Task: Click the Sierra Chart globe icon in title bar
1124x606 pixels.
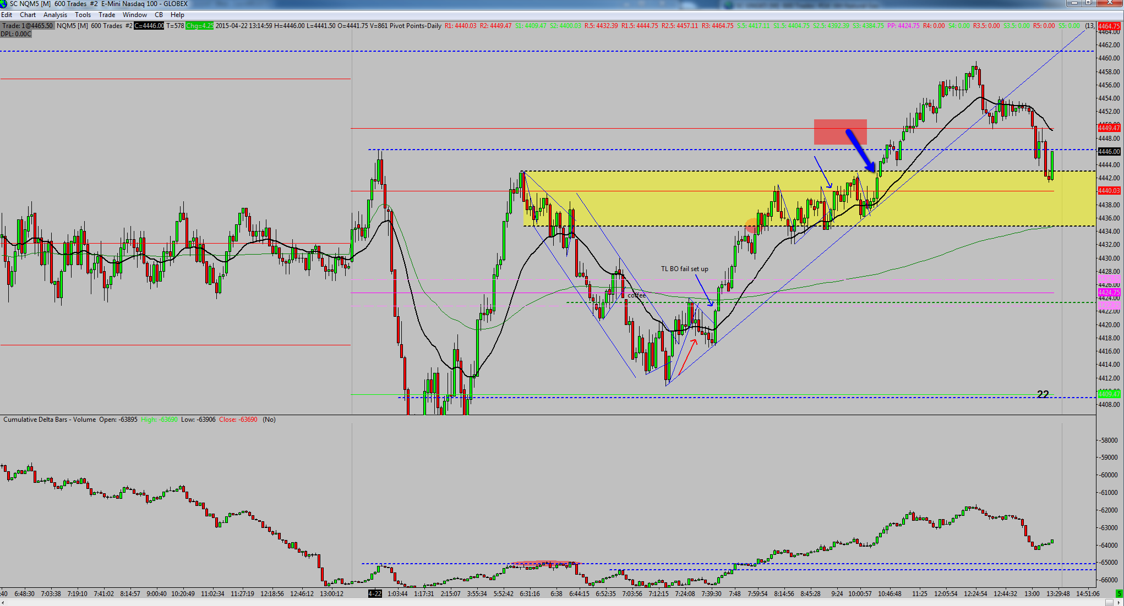Action: pos(4,4)
